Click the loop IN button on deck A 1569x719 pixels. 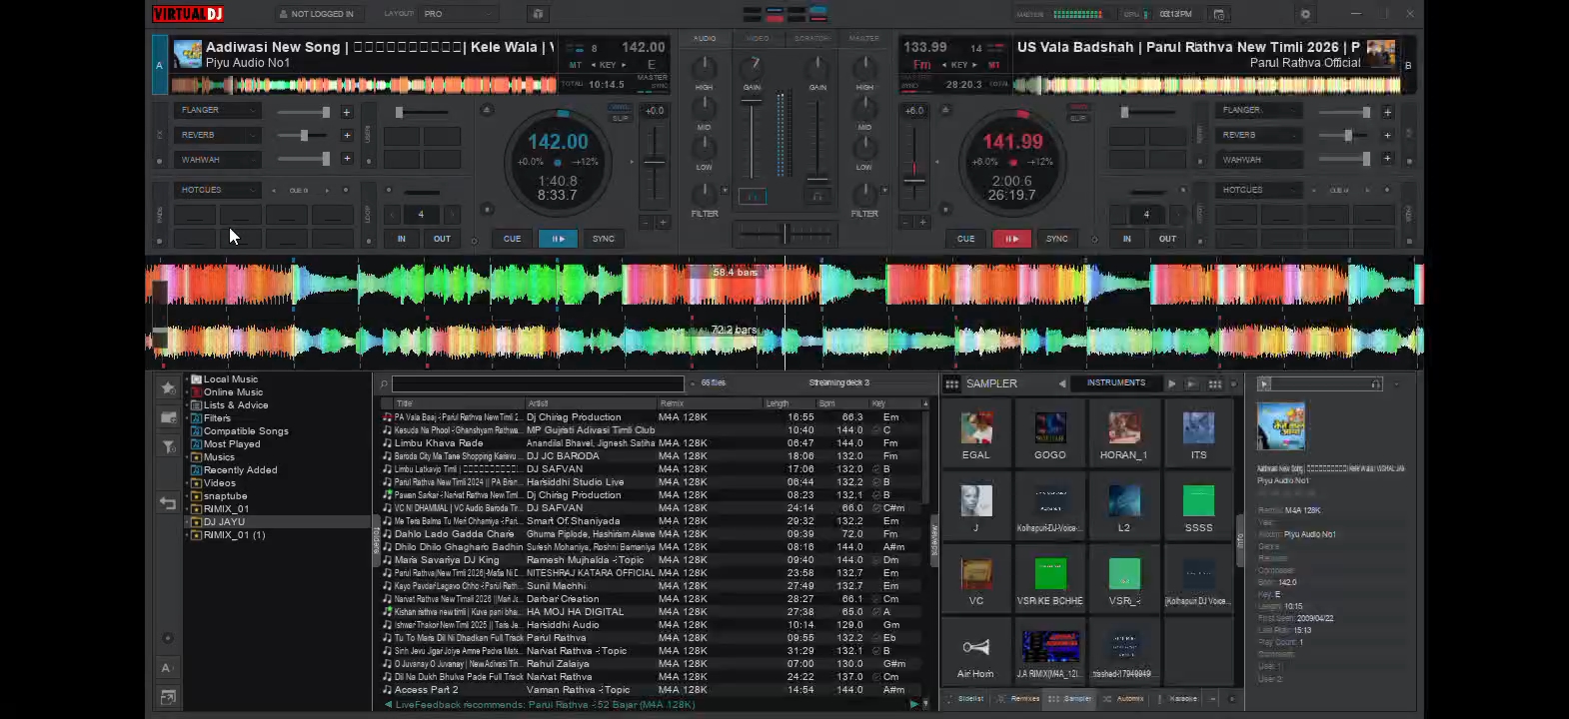[402, 239]
